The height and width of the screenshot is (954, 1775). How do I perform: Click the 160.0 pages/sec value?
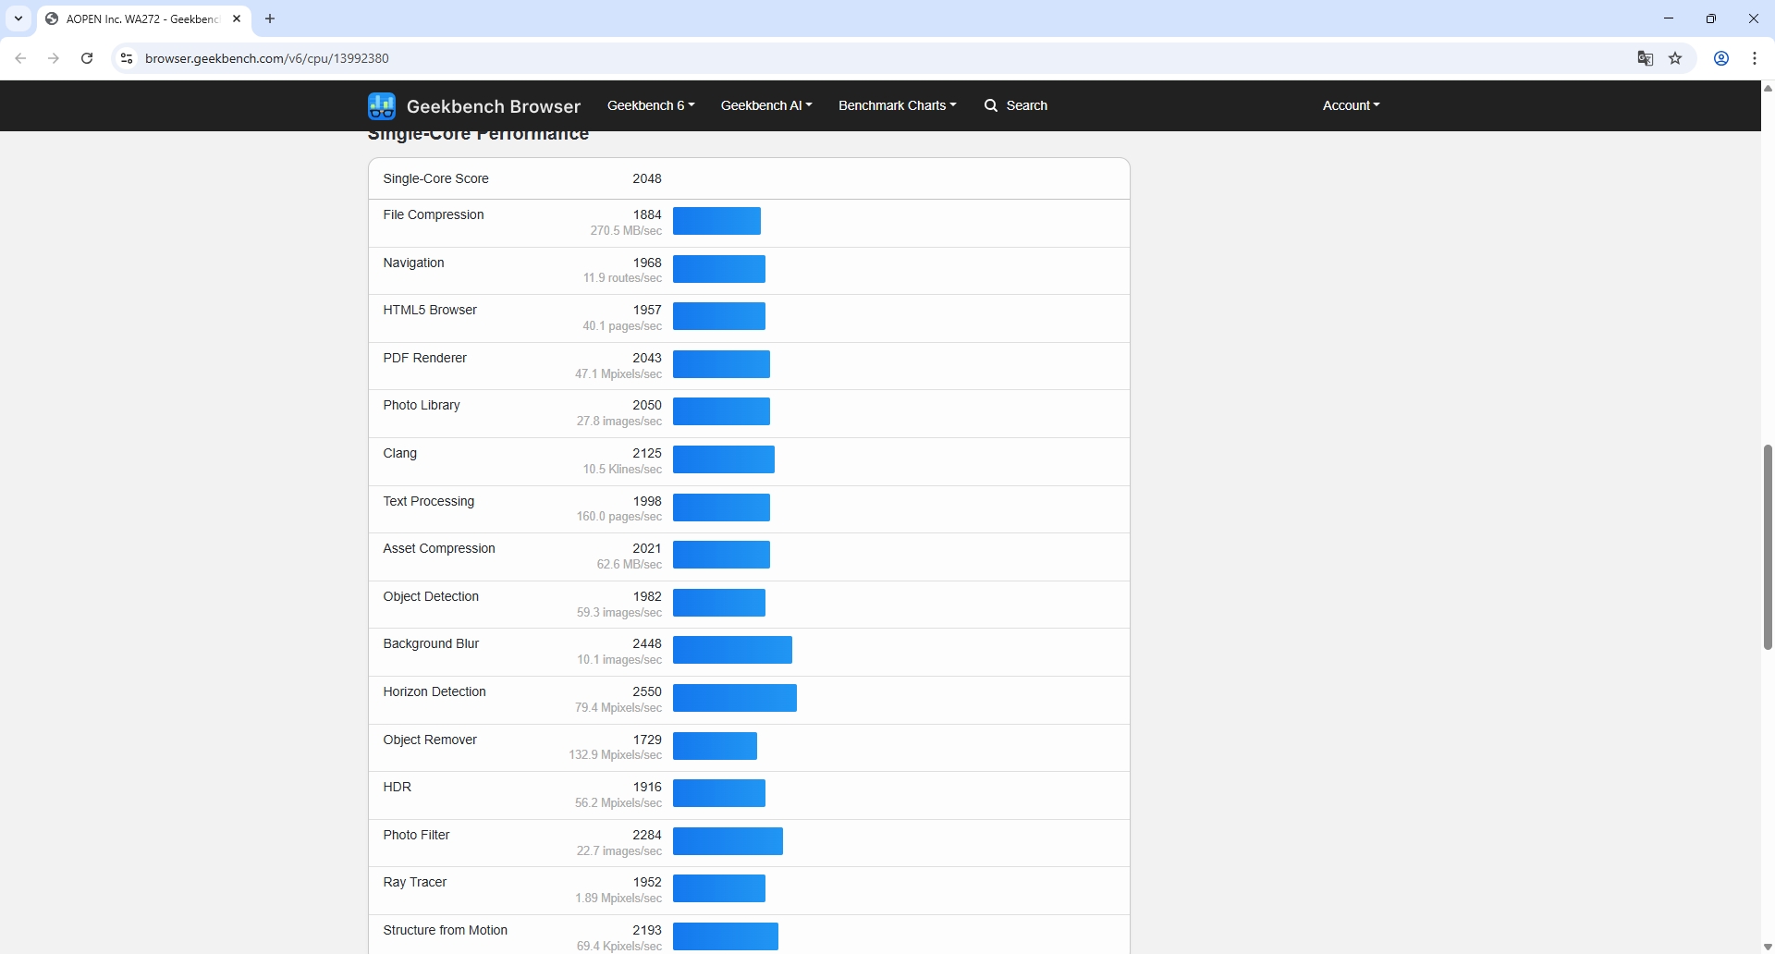tap(619, 517)
